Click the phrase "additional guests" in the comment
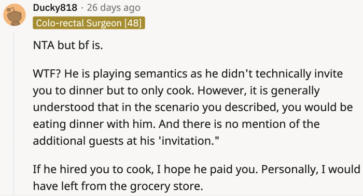 point(78,141)
